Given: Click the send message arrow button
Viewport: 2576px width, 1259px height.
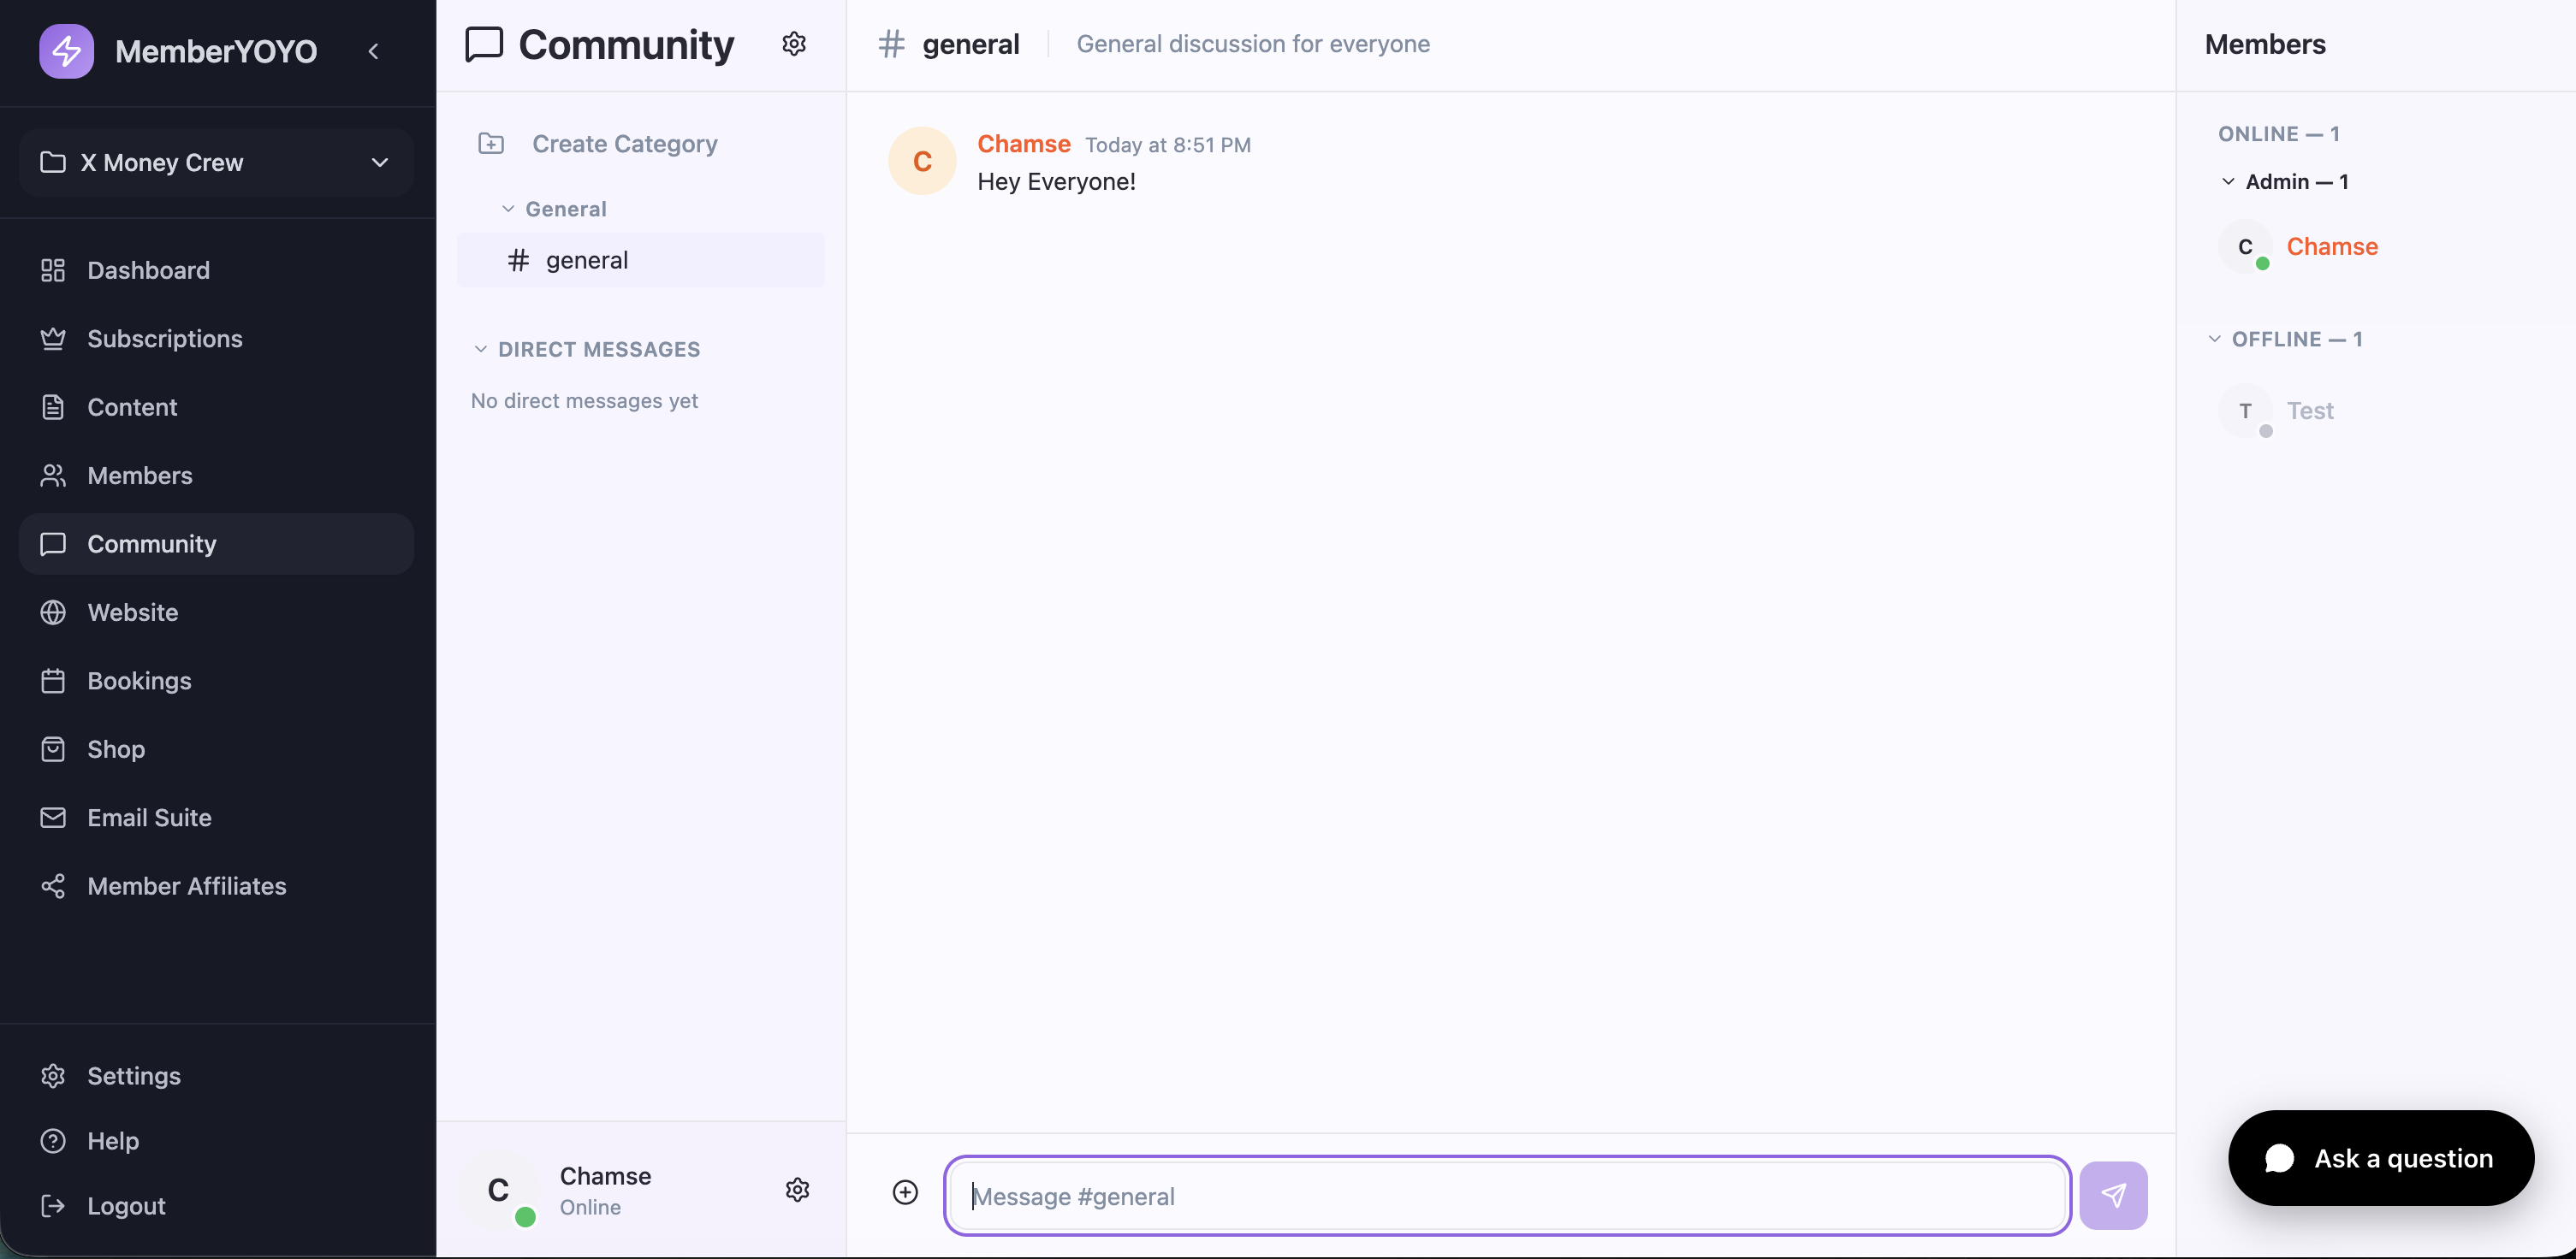Looking at the screenshot, I should point(2113,1195).
